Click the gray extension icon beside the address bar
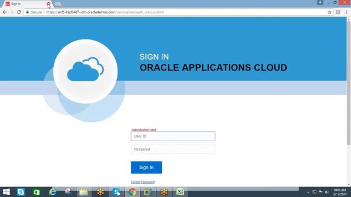The image size is (351, 197). click(338, 12)
